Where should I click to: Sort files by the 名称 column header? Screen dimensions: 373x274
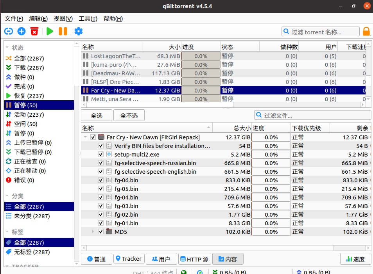point(147,128)
